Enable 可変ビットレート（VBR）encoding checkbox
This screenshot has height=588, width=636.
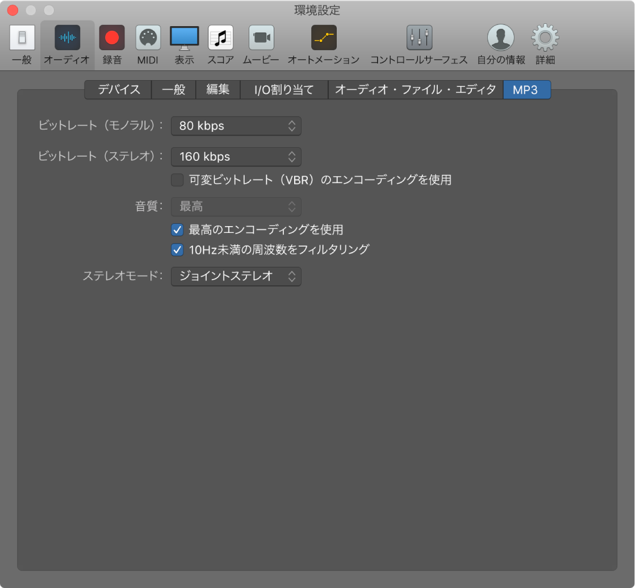[177, 180]
